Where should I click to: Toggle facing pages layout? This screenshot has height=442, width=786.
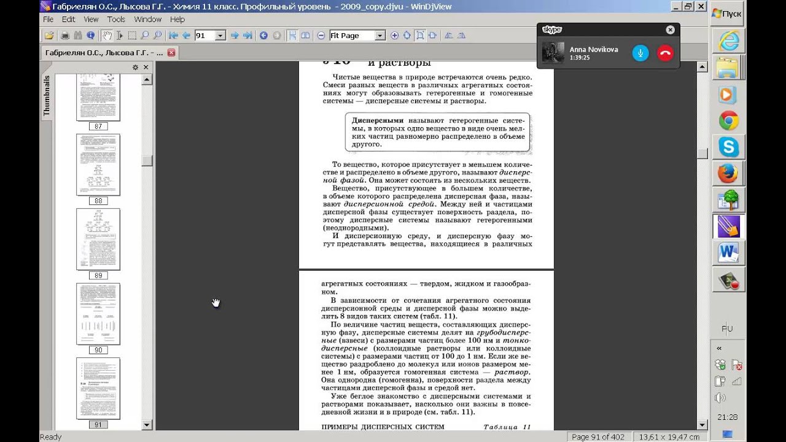305,36
